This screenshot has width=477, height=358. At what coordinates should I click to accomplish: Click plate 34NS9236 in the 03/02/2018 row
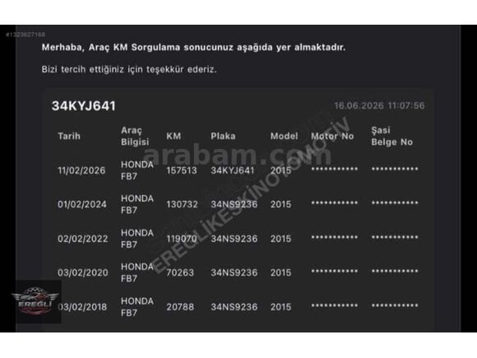[x=234, y=307]
